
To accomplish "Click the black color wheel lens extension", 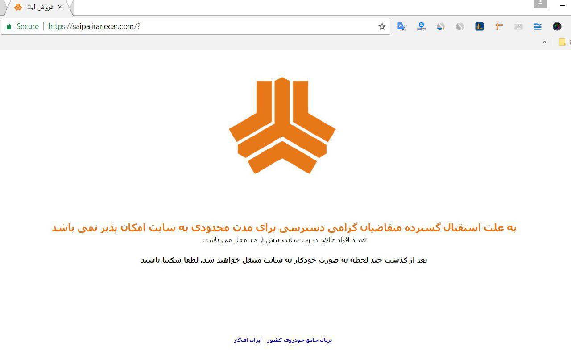I will point(557,26).
